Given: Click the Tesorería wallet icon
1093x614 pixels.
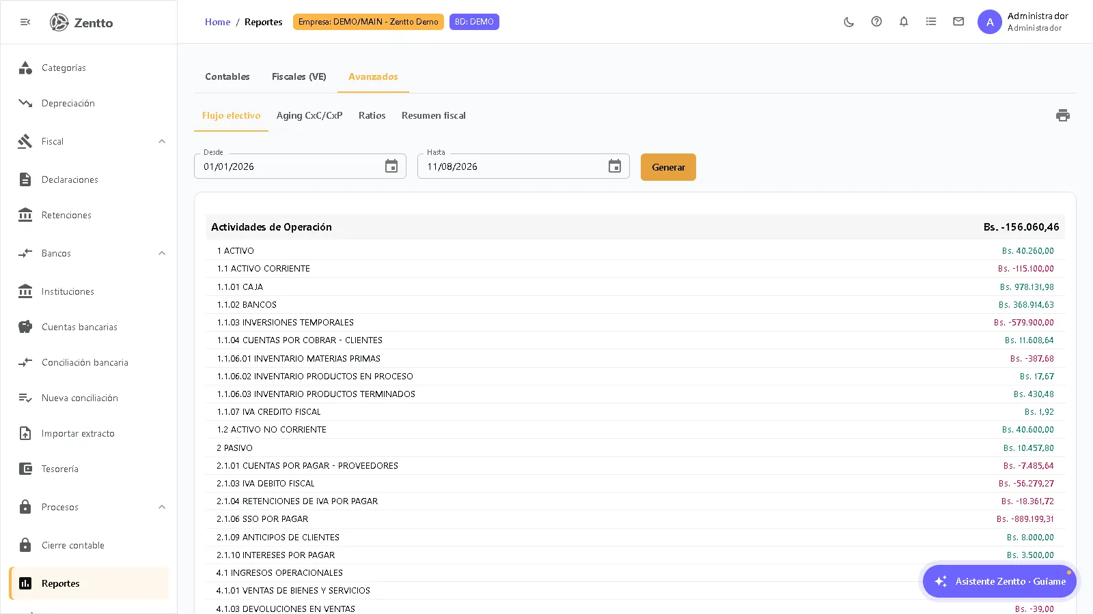Looking at the screenshot, I should pos(25,469).
